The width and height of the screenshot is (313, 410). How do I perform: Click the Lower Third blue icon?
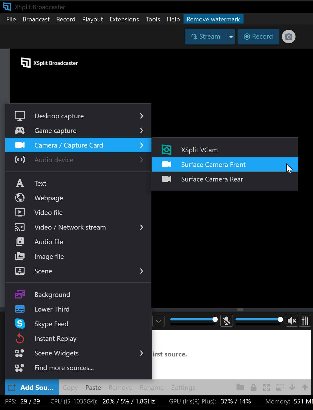point(20,309)
